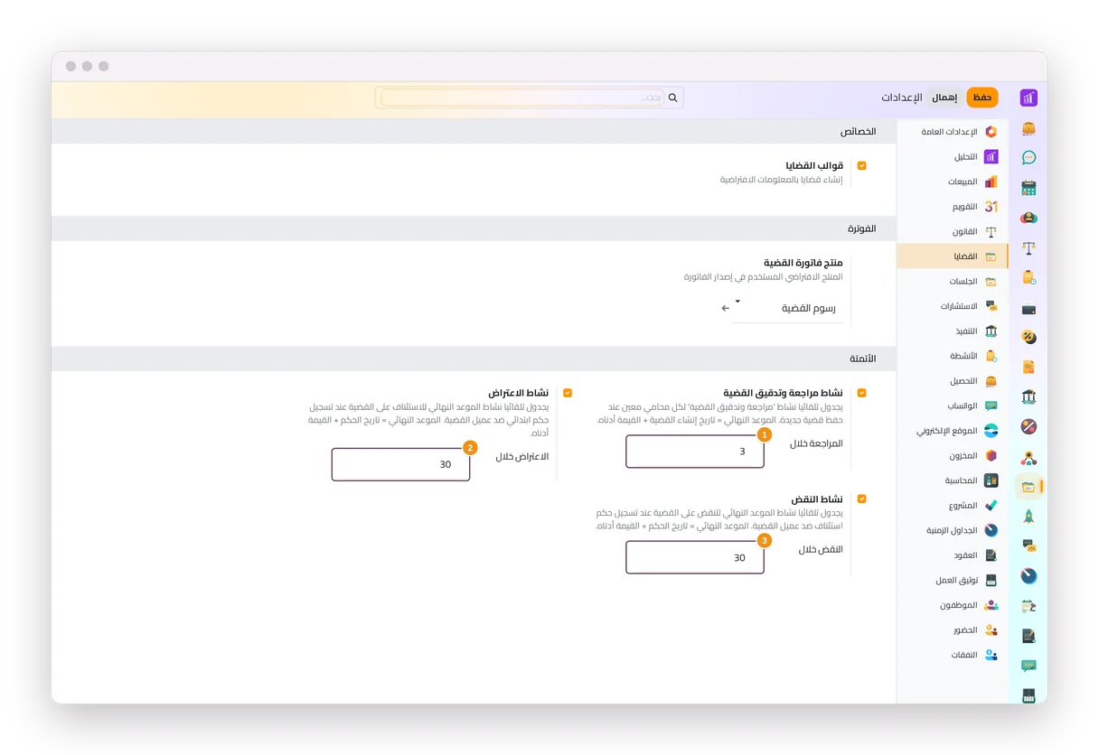Click the number 31 icon beside التقويم

991,207
